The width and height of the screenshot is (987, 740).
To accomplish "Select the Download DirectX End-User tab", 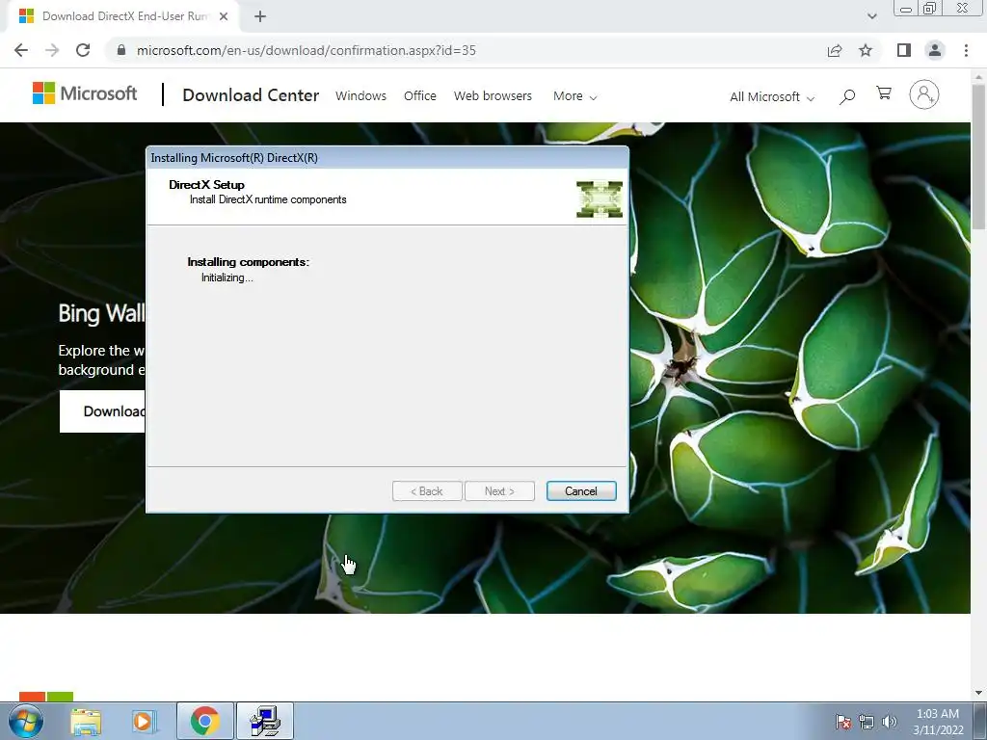I will pyautogui.click(x=124, y=16).
